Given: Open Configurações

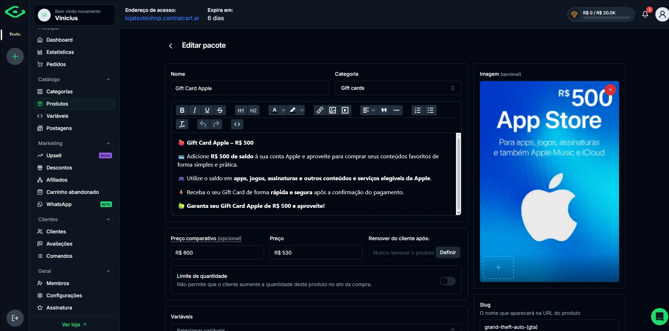Looking at the screenshot, I should (74, 295).
